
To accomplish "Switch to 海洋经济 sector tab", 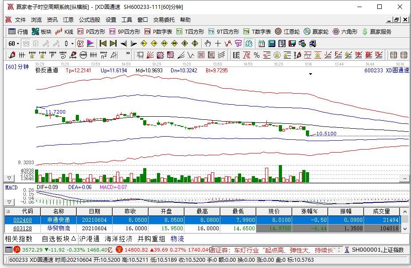I will 118,239.
